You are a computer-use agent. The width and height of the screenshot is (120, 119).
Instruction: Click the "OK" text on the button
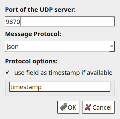click(72, 108)
